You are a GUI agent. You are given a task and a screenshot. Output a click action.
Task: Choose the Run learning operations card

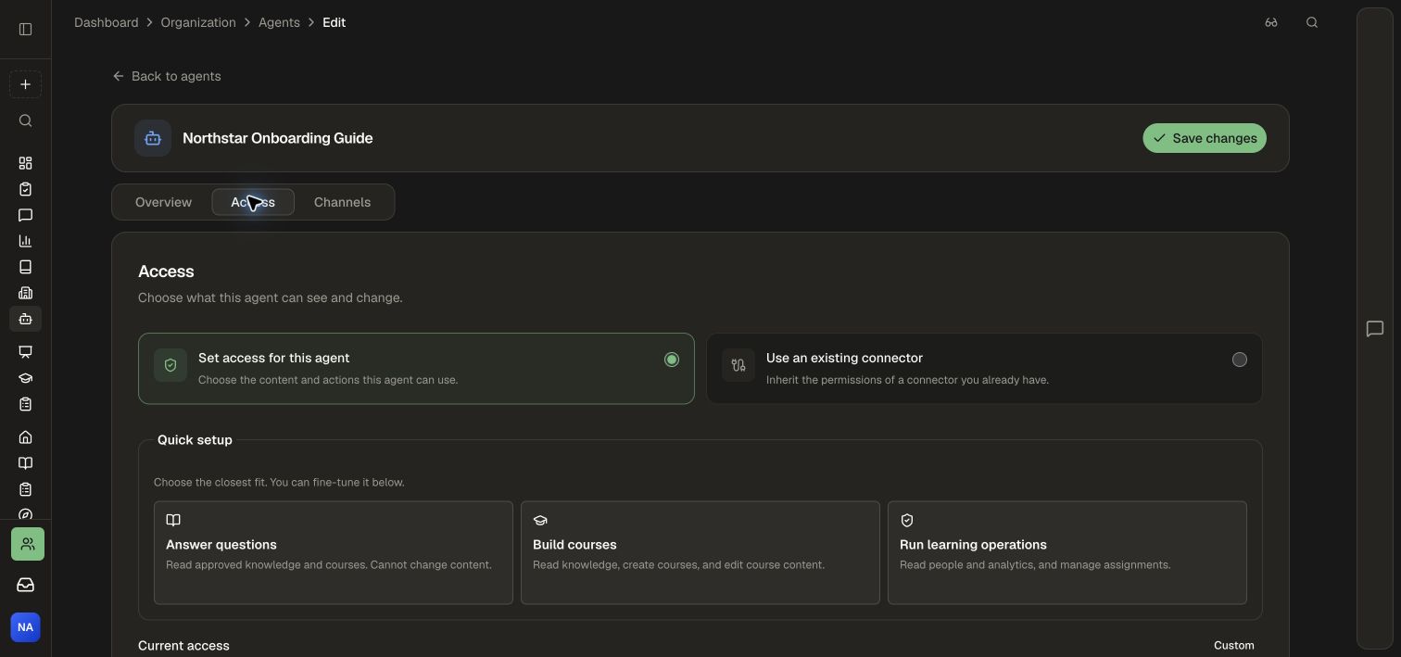1067,553
